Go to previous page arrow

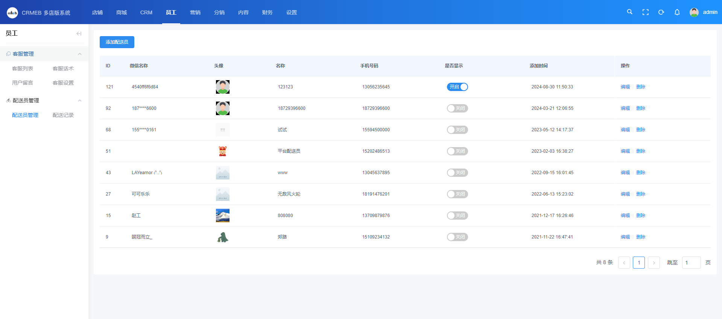coord(624,263)
